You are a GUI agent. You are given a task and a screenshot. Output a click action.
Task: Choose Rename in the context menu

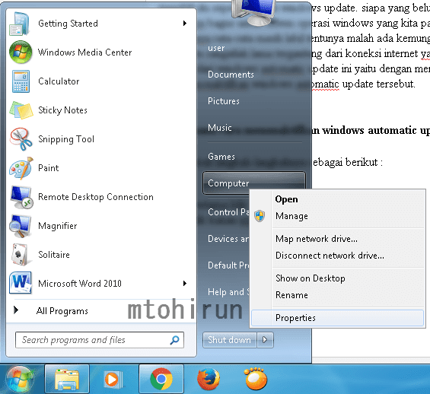337,295
